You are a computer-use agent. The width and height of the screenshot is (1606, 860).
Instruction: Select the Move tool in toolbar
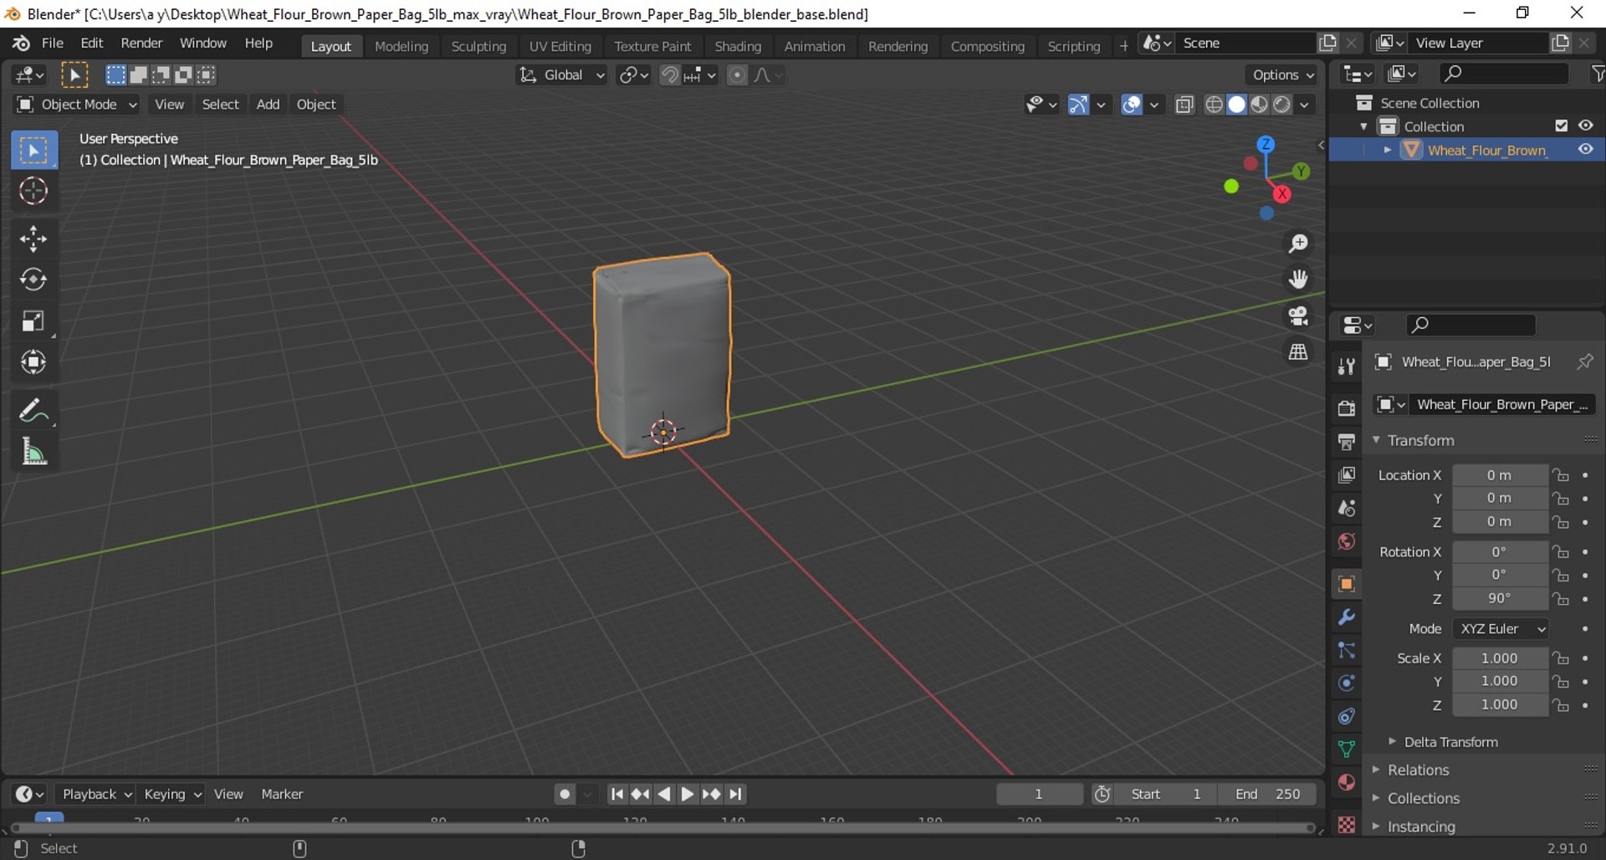33,239
